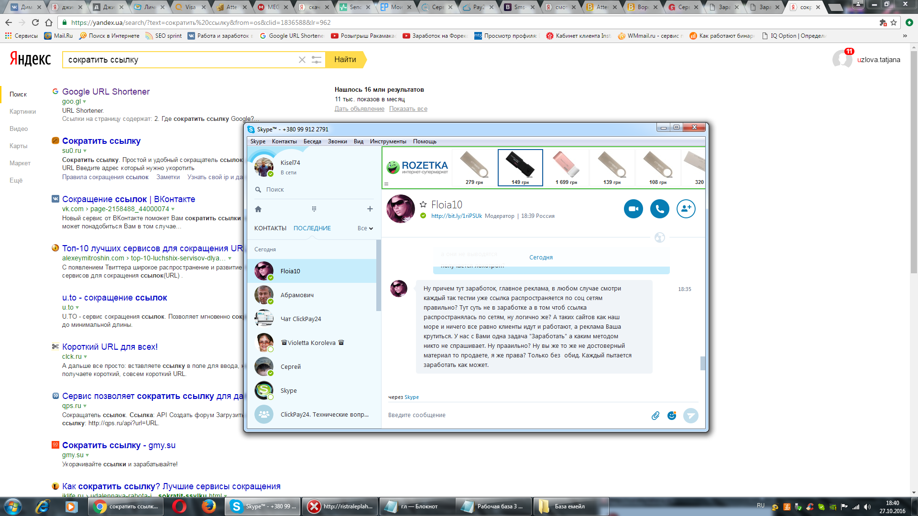Open the 1 699 грн pink flash drive ad
The image size is (918, 516).
566,168
